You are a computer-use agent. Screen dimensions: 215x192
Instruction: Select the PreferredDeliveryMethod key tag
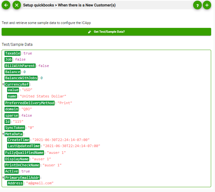coord(30,103)
